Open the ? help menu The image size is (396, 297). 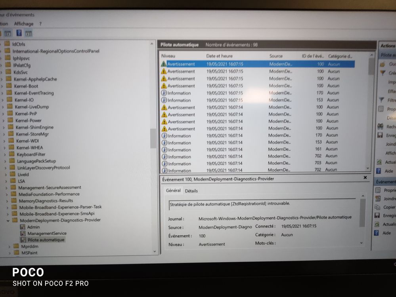tap(40, 24)
